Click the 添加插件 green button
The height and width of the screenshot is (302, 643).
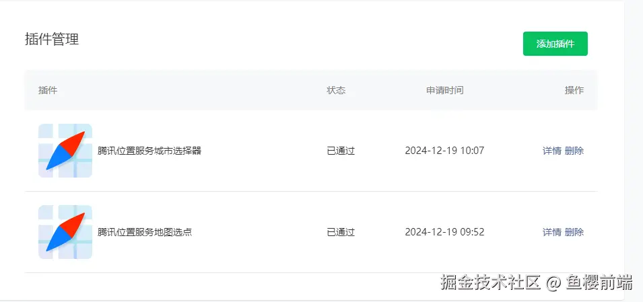555,44
